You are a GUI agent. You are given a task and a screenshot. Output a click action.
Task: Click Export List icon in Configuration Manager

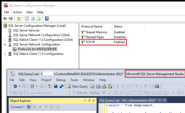point(39,18)
